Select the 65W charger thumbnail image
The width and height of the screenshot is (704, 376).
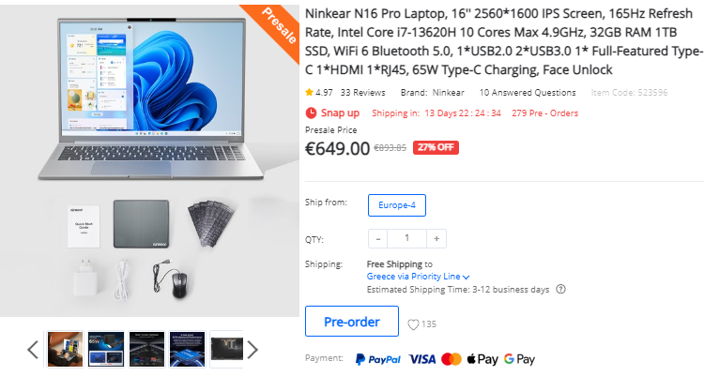coord(106,350)
